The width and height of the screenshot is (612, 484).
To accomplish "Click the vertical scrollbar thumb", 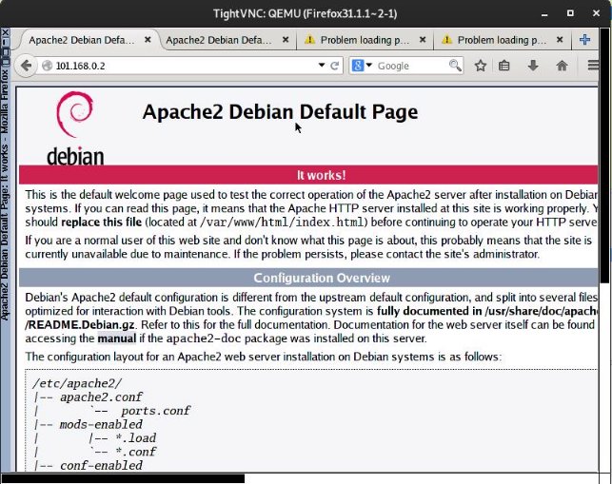I will tap(604, 154).
